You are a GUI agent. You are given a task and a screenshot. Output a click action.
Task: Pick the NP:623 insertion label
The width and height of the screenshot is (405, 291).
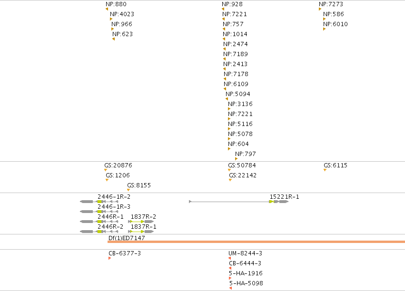tap(122, 34)
